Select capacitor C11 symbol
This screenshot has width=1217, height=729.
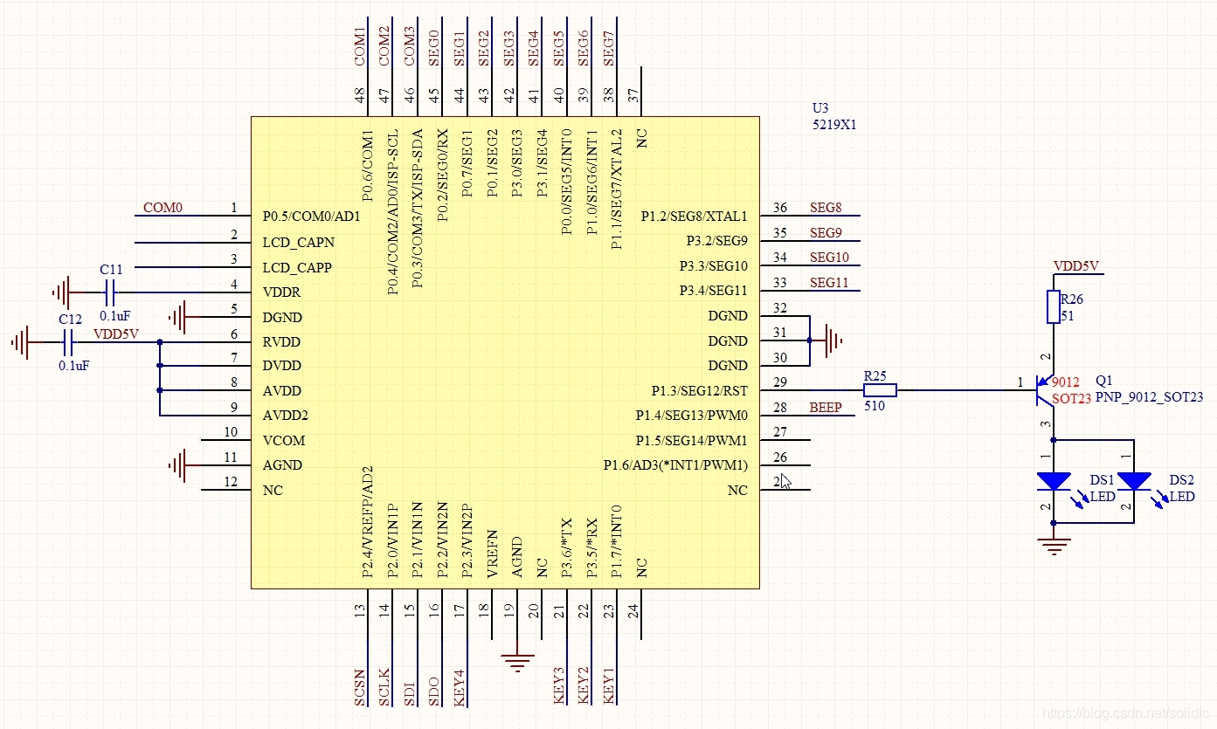coord(110,292)
